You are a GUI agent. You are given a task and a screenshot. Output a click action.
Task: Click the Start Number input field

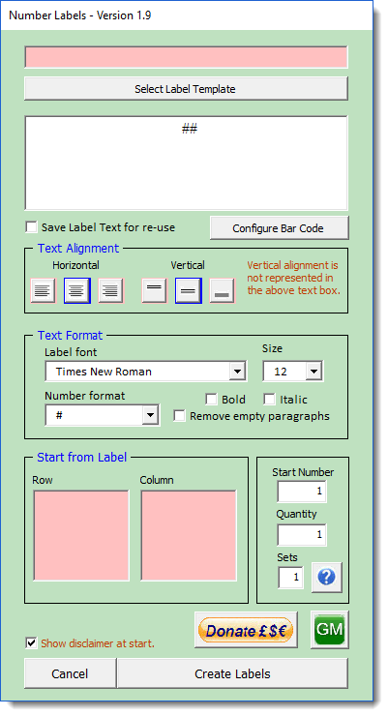click(302, 492)
